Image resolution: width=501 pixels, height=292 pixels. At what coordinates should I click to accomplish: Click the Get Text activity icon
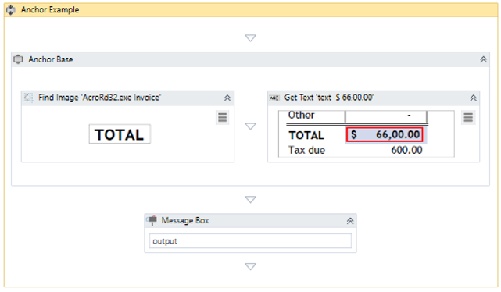pyautogui.click(x=274, y=98)
